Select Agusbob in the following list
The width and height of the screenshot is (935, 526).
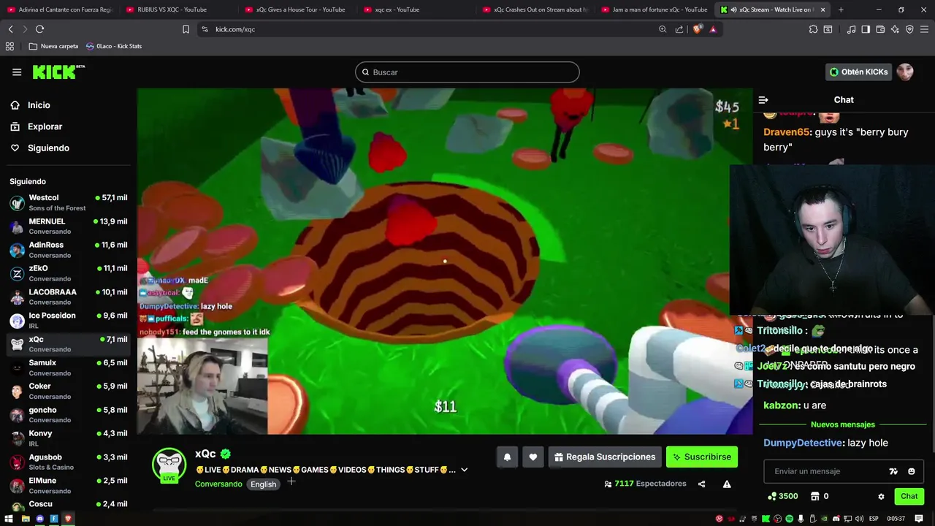68,462
